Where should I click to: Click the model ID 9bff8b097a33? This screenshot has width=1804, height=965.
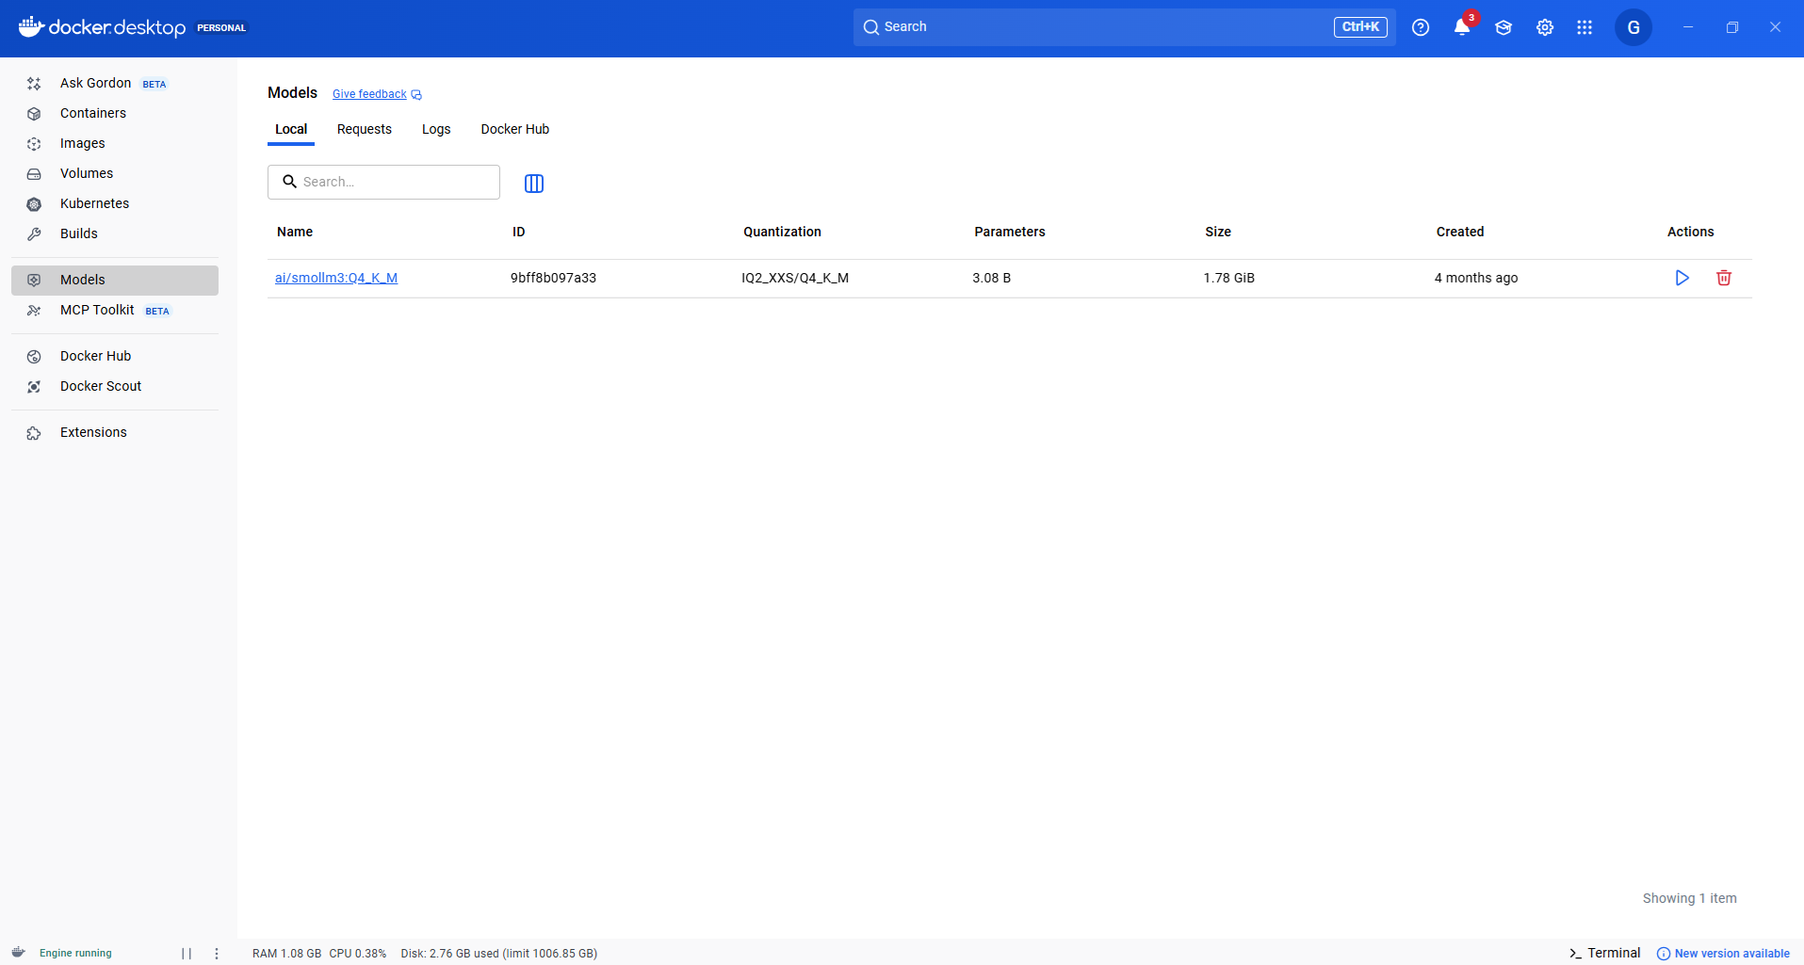[x=553, y=278]
